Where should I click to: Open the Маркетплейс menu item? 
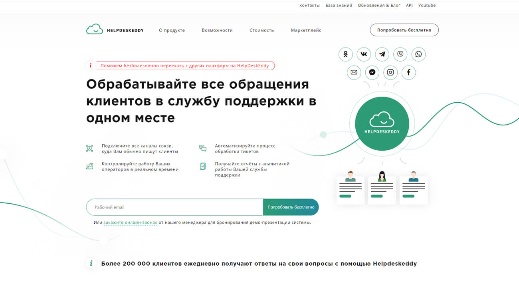(305, 30)
